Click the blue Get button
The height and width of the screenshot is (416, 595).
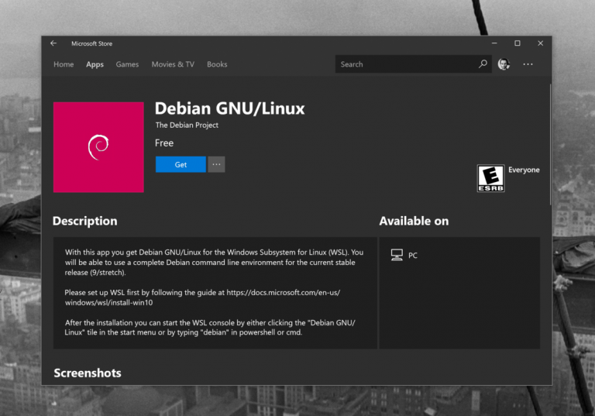(181, 164)
